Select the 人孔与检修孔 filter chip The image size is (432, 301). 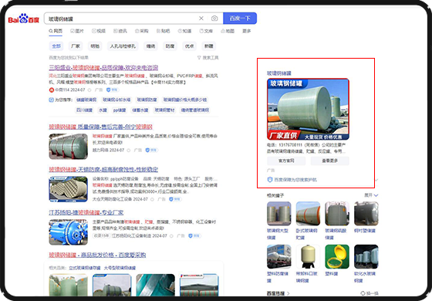pyautogui.click(x=123, y=46)
